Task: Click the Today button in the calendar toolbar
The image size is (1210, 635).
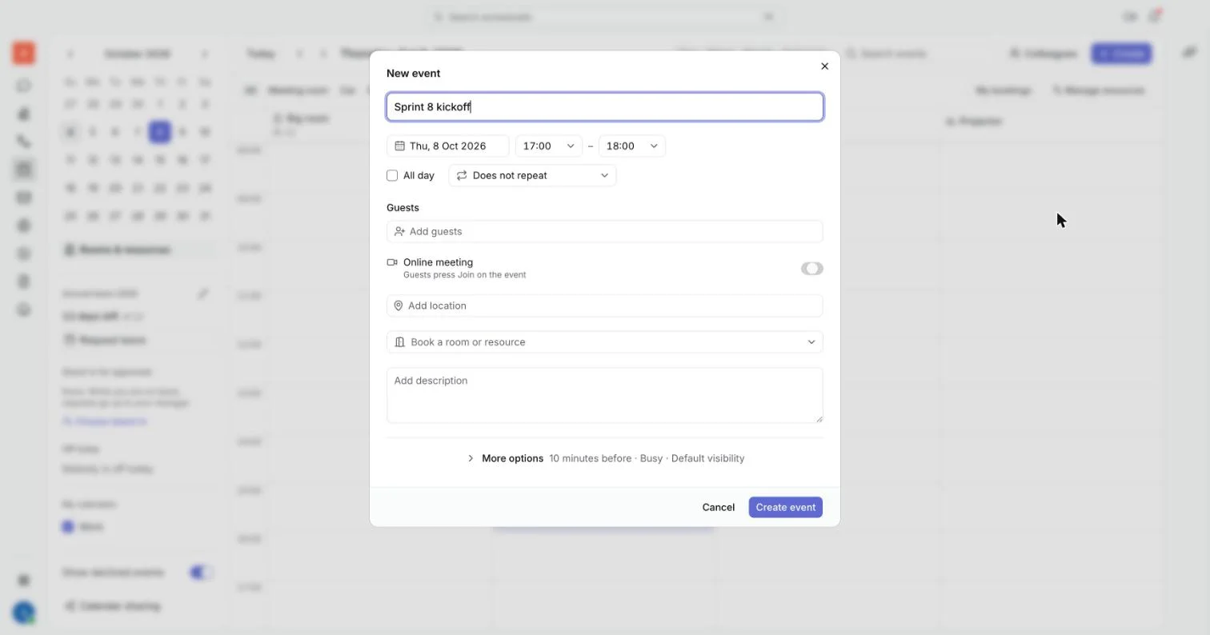Action: coord(261,54)
